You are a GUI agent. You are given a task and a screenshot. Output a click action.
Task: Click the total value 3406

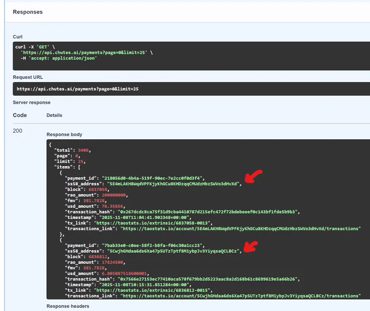(83, 150)
